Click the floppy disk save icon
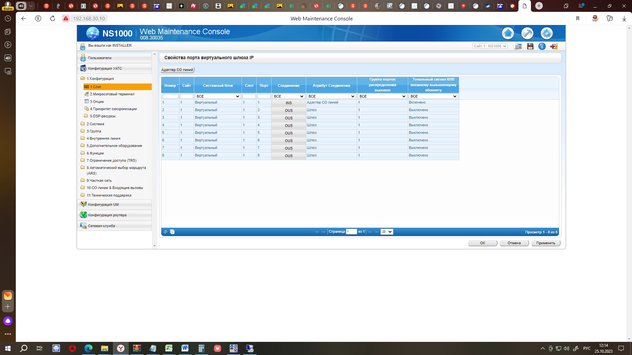This screenshot has width=632, height=355. coord(530,46)
